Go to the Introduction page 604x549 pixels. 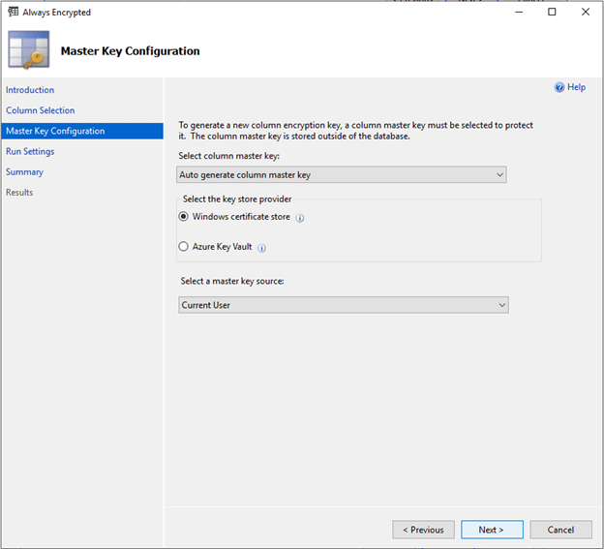click(30, 90)
